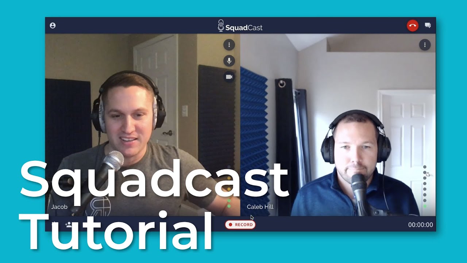Click the Jacob name label
467x263 pixels.
59,207
